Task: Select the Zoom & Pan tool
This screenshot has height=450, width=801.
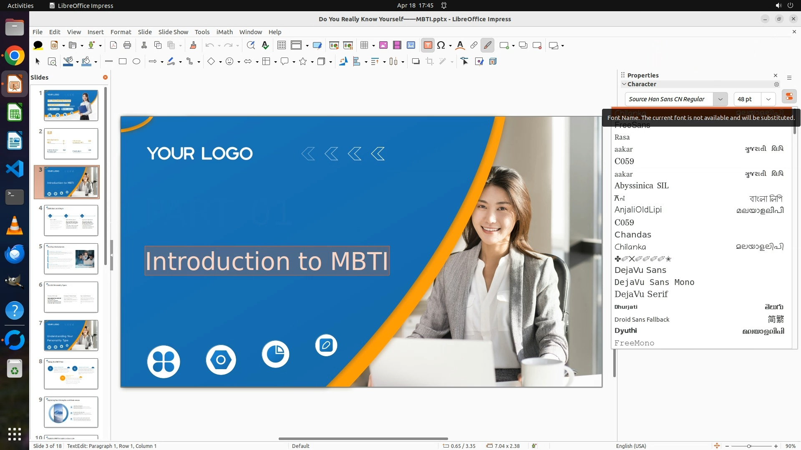Action: click(52, 62)
